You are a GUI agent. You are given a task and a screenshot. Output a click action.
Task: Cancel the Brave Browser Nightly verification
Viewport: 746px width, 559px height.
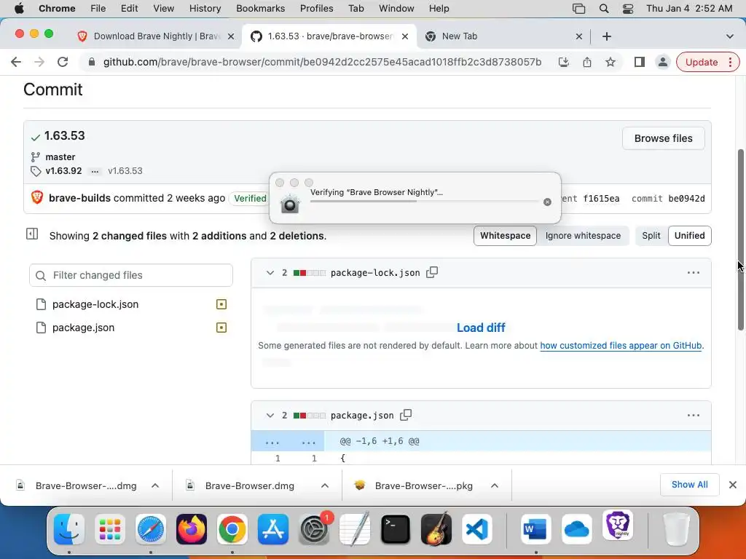547,202
